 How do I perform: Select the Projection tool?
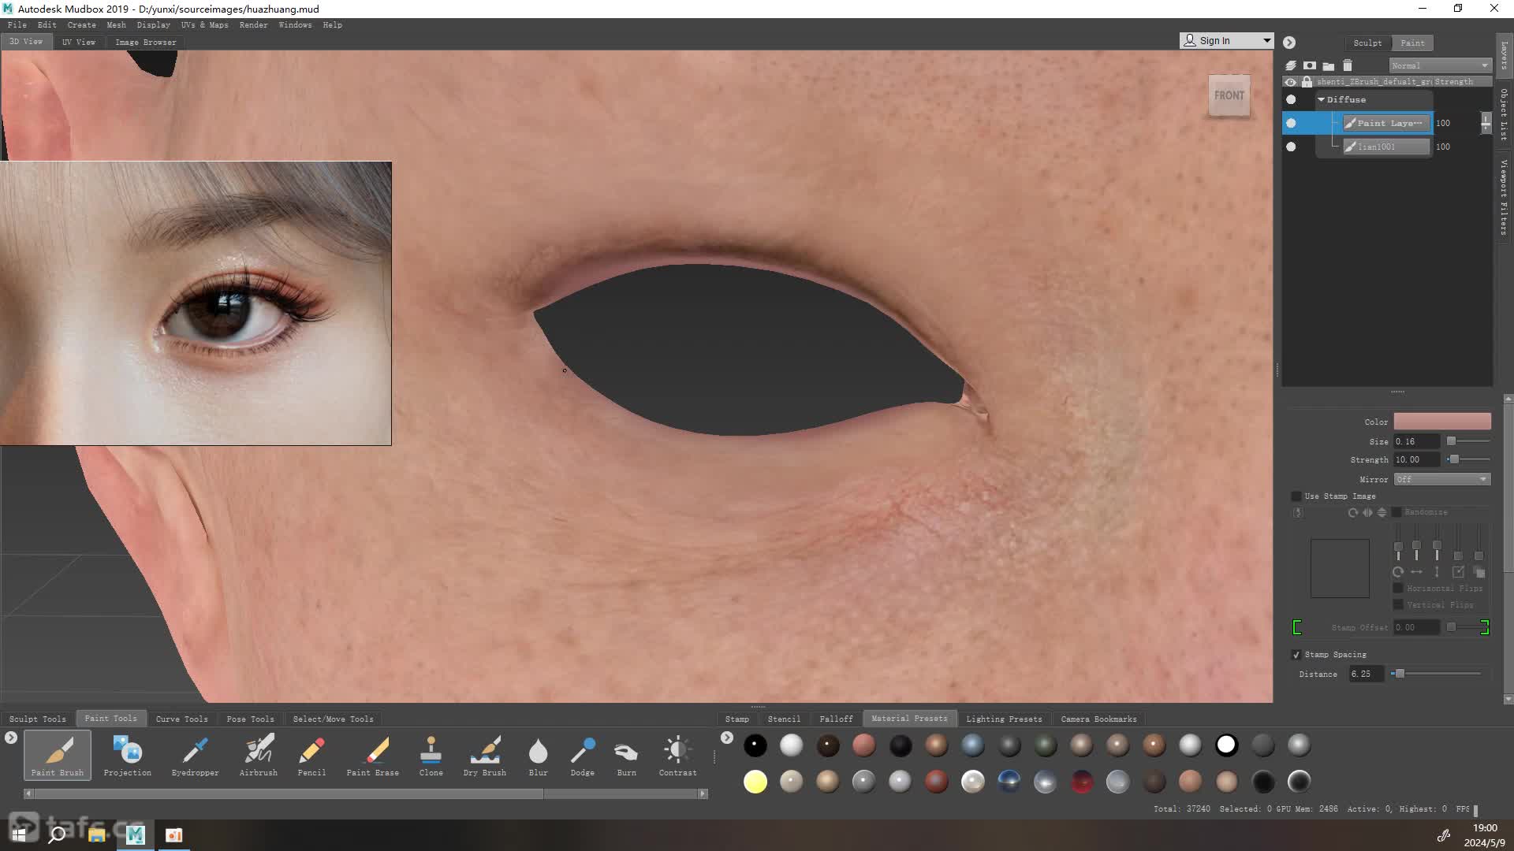click(127, 755)
